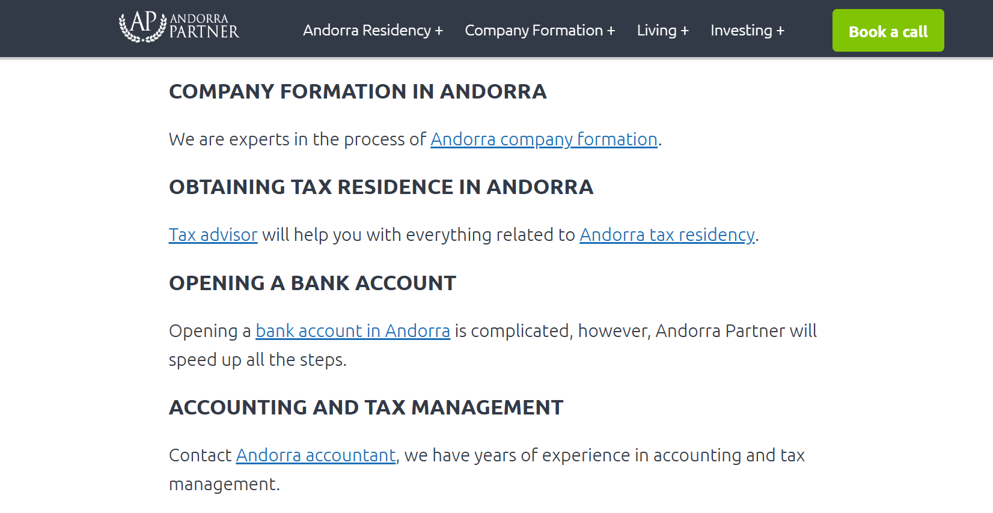
Task: Click the Accounting and Tax Management heading
Action: click(366, 407)
